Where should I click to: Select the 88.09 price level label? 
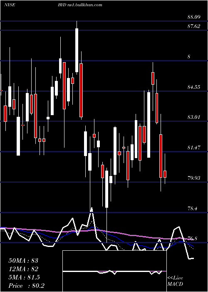(194, 17)
